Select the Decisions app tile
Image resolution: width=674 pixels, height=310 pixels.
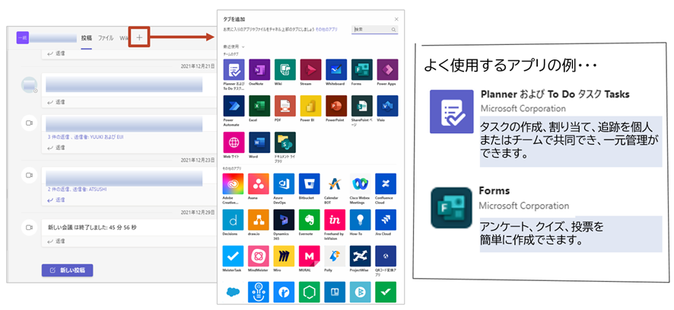[233, 220]
